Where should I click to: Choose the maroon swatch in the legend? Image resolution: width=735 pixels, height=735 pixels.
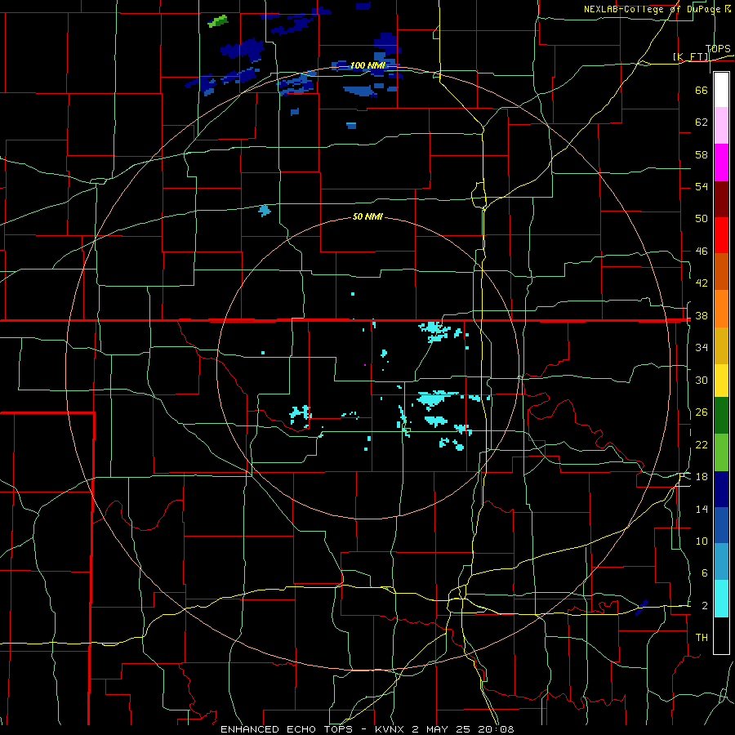(721, 199)
